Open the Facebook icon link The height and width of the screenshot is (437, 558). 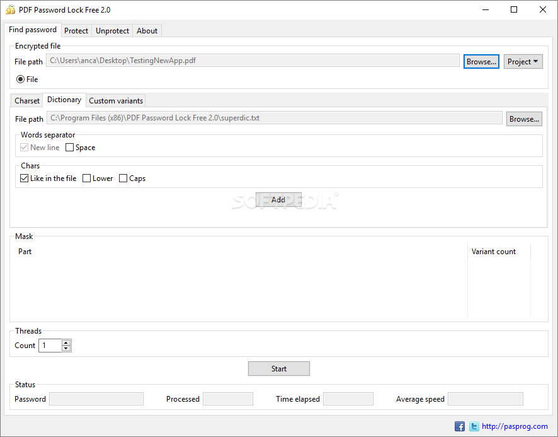459,426
